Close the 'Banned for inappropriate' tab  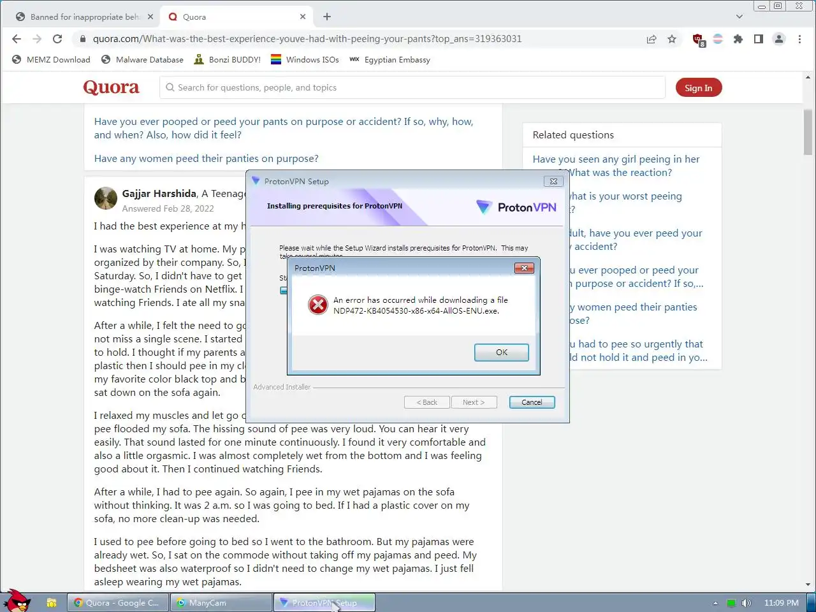coord(150,17)
